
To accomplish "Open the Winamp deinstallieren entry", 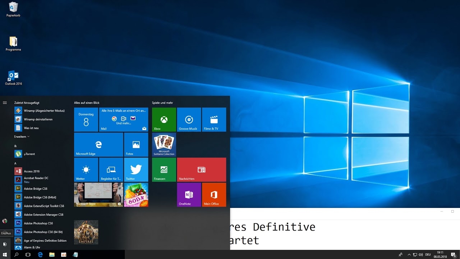I will [41, 119].
